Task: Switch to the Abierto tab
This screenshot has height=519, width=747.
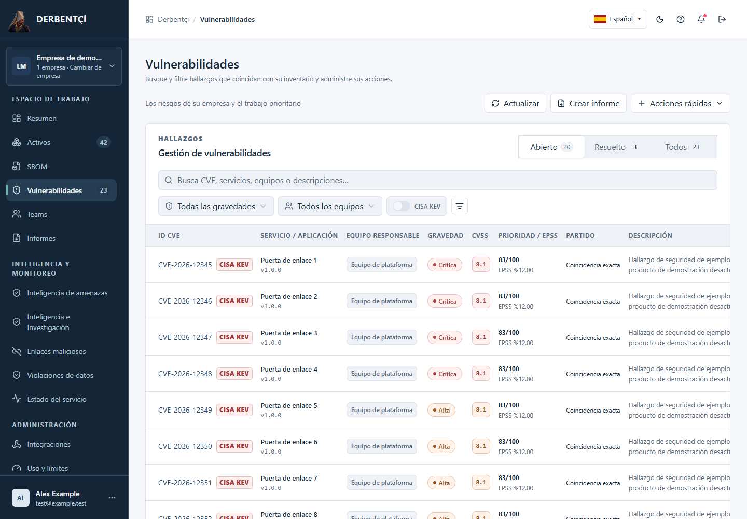Action: point(551,147)
